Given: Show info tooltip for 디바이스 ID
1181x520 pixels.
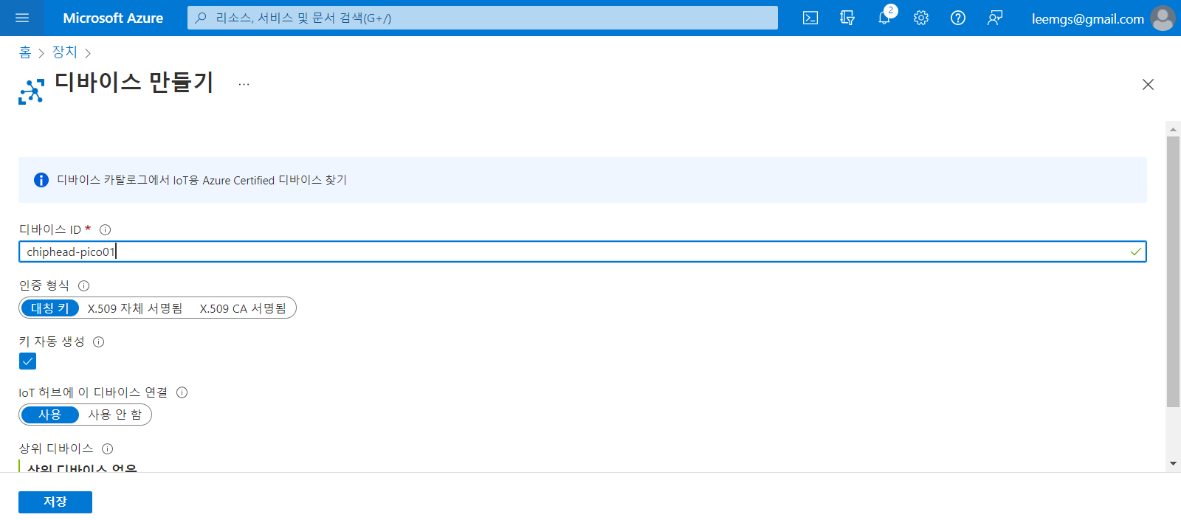Looking at the screenshot, I should pos(105,229).
